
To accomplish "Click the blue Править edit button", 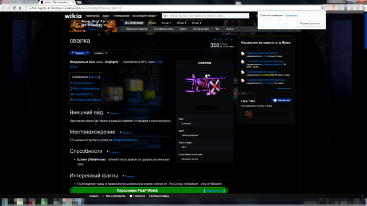I will [78, 53].
